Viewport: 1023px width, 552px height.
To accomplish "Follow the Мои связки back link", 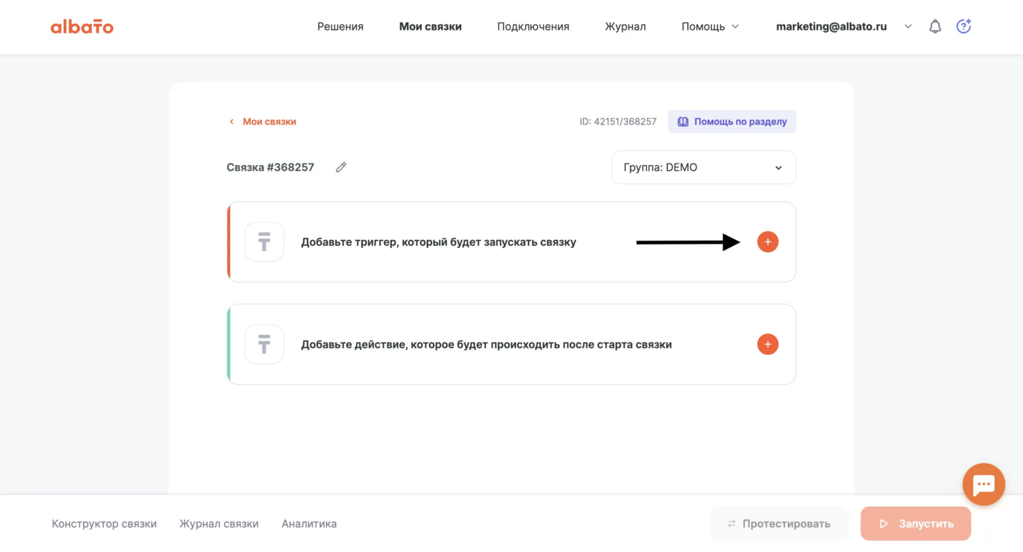I will (269, 122).
